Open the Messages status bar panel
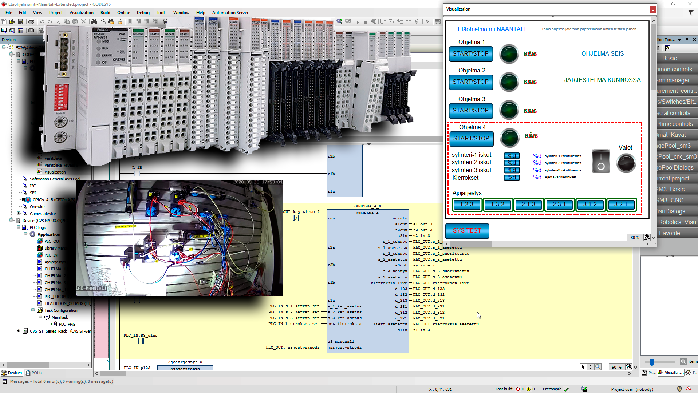Image resolution: width=698 pixels, height=393 pixels. click(58, 381)
